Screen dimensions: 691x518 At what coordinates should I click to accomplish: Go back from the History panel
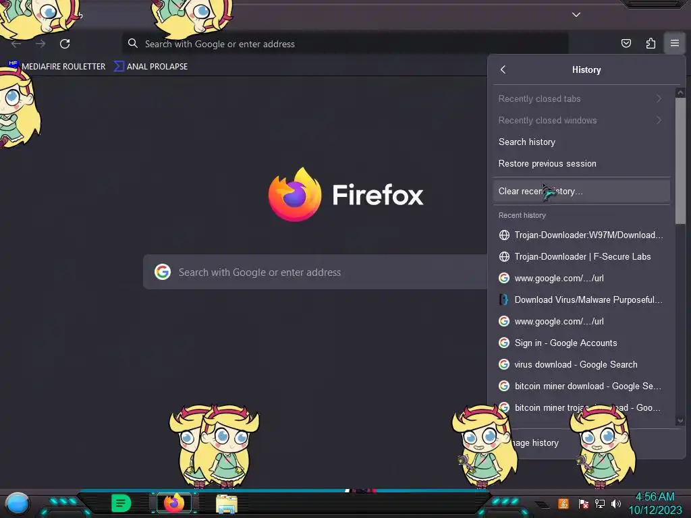(503, 69)
